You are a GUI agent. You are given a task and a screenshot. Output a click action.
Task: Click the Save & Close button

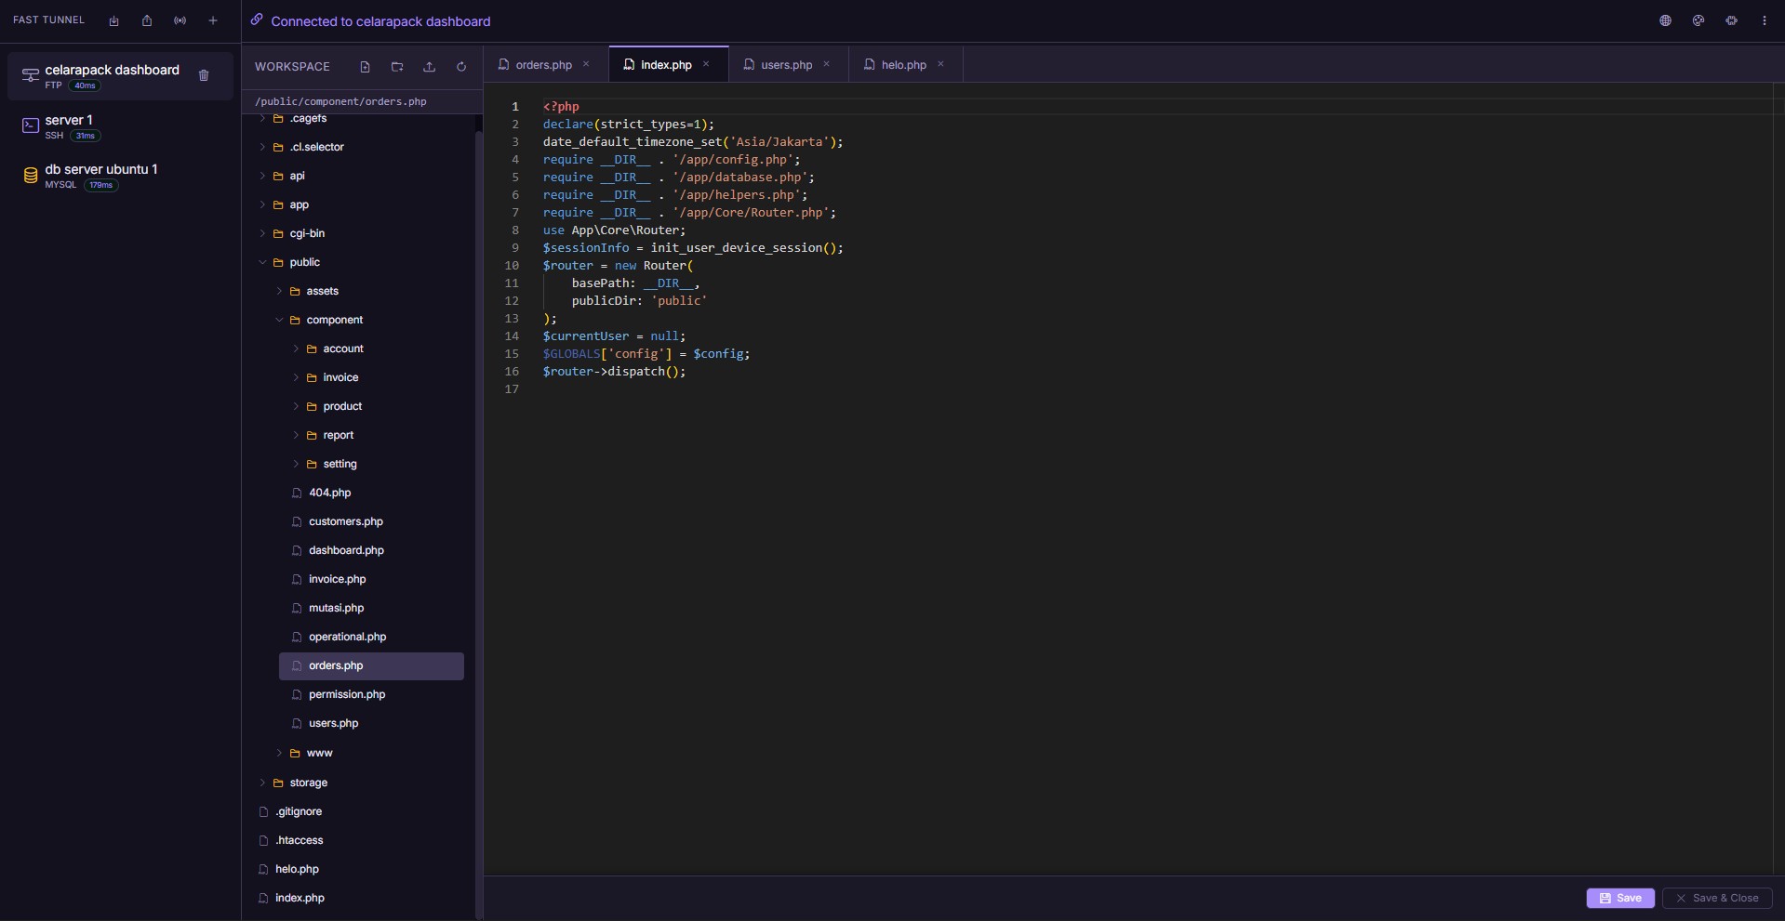point(1717,898)
